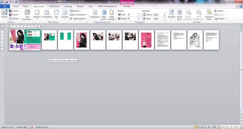Switch to the Mailings tab
The width and height of the screenshot is (243, 129).
point(68,6)
